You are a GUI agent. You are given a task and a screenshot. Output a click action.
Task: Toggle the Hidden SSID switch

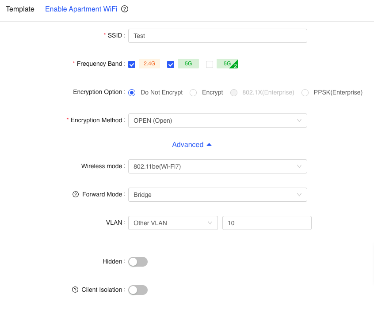138,262
